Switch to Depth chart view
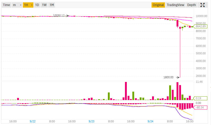211x125 pixels. 192,5
